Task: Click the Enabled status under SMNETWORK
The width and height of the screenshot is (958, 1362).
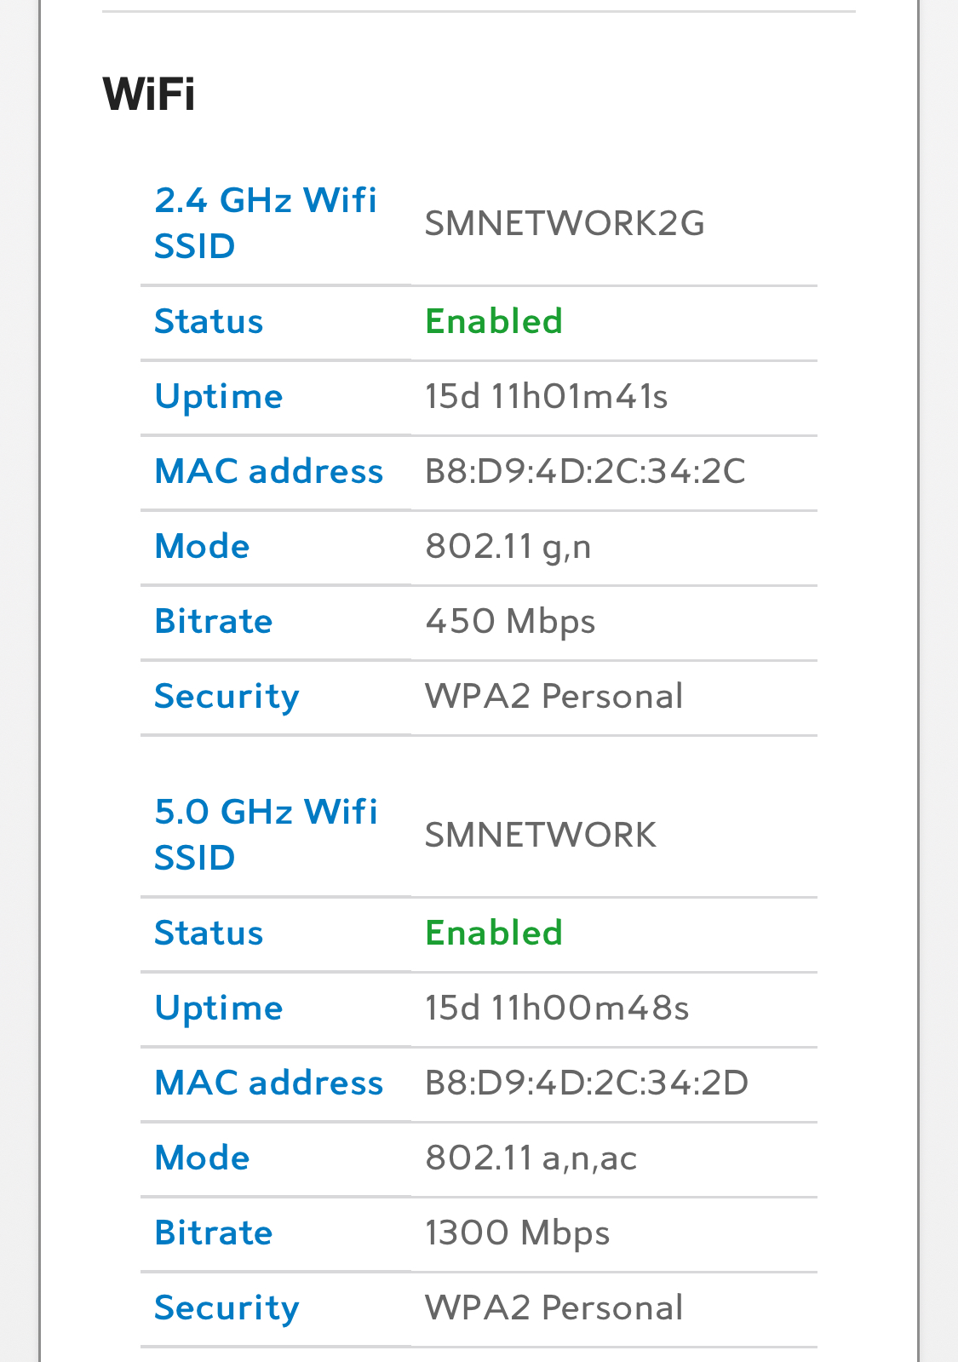Action: (x=494, y=933)
